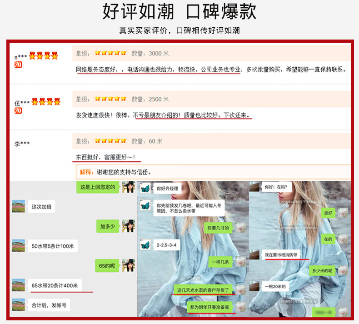Image resolution: width=359 pixels, height=324 pixels.
Task: Open the avatar beside 65水带20条计400米
Action: (19, 285)
